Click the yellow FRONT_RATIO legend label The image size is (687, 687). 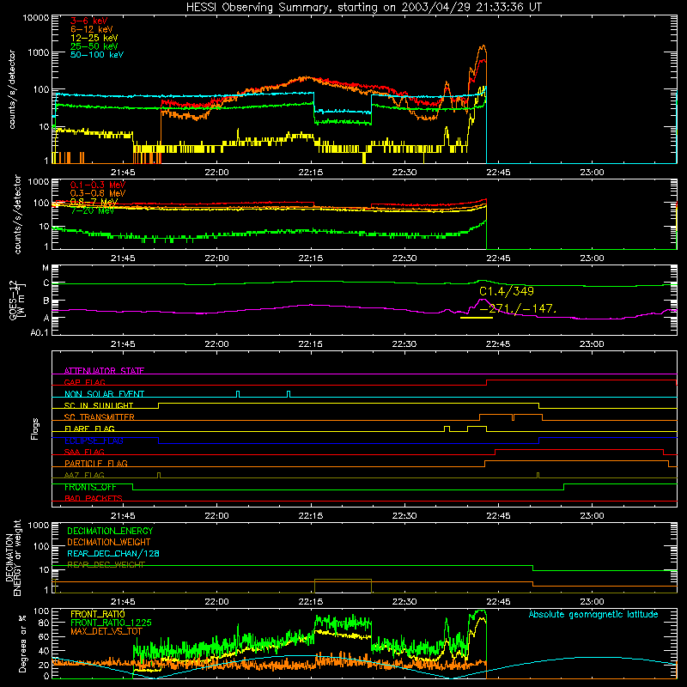point(98,614)
